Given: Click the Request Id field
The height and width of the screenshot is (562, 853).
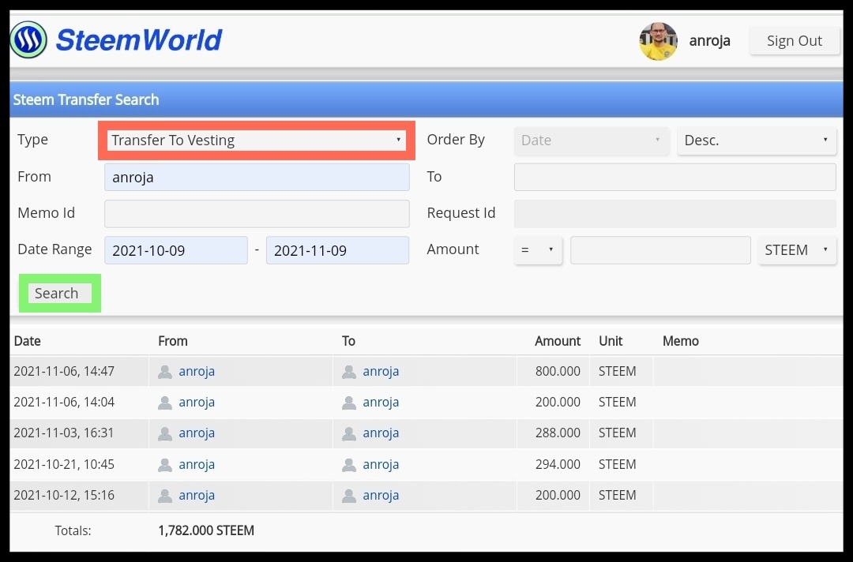Looking at the screenshot, I should point(675,214).
